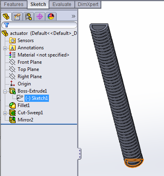164x176 pixels.
Task: Click the actuator part icon
Action: coord(5,33)
